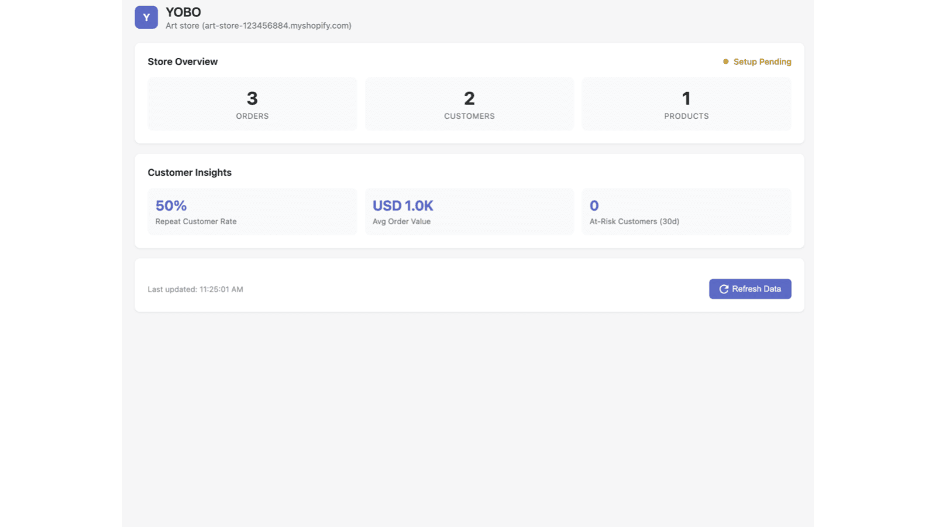The width and height of the screenshot is (936, 527).
Task: Select the Setup Pending status label
Action: [x=762, y=61]
